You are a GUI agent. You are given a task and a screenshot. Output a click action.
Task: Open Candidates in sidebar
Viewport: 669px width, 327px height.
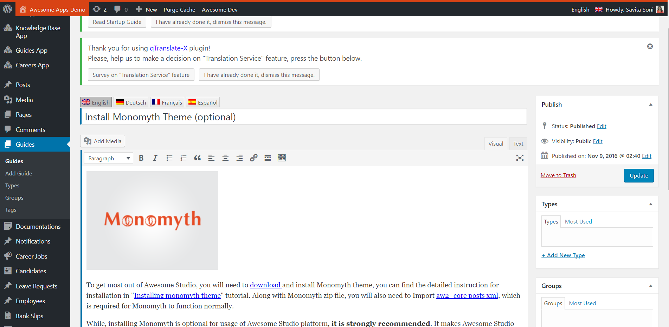tap(35, 271)
